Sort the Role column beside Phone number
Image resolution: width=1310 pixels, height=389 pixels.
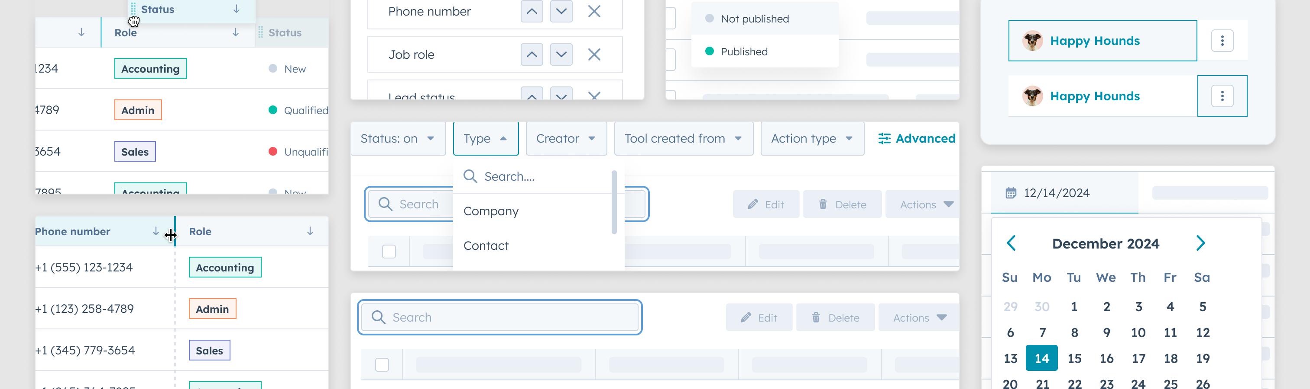310,231
